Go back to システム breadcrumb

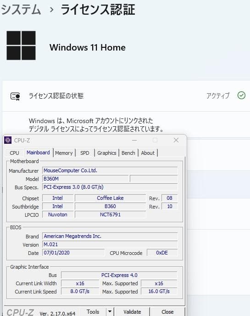pyautogui.click(x=21, y=10)
